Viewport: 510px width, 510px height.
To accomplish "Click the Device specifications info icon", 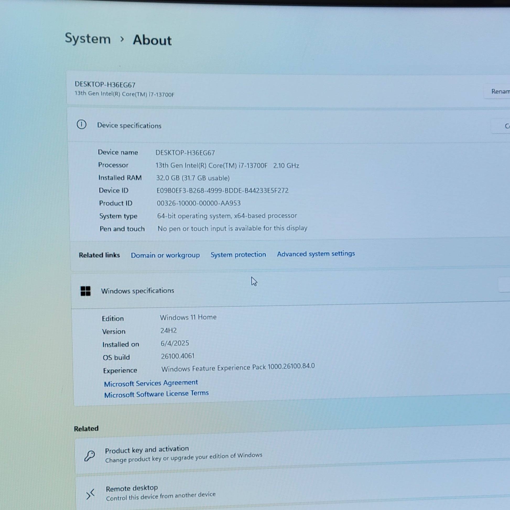I will coord(81,124).
